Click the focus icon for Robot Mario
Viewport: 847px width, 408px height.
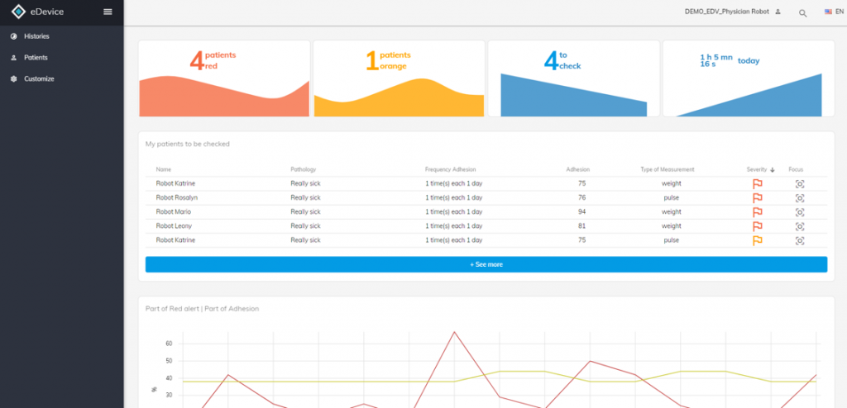pos(799,212)
